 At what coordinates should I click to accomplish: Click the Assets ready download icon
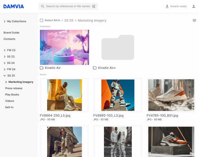pyautogui.click(x=167, y=6)
